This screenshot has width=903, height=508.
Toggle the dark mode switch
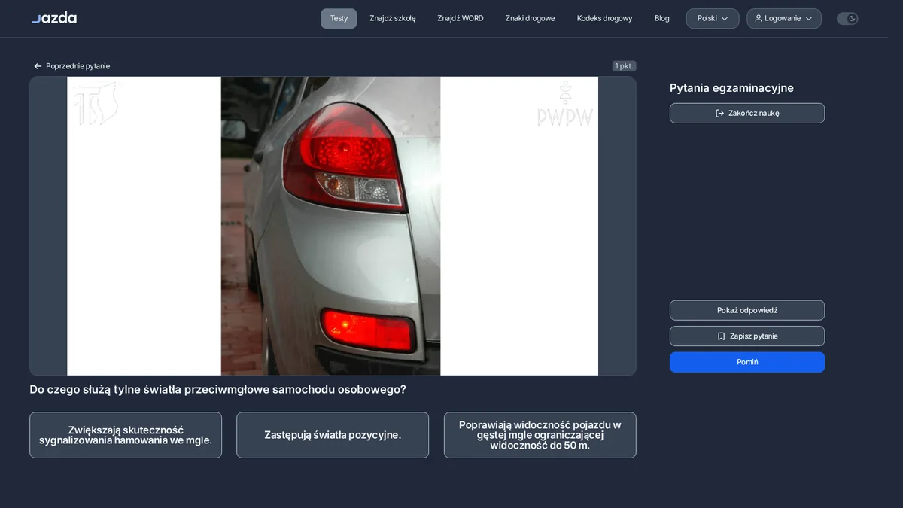[x=847, y=18]
